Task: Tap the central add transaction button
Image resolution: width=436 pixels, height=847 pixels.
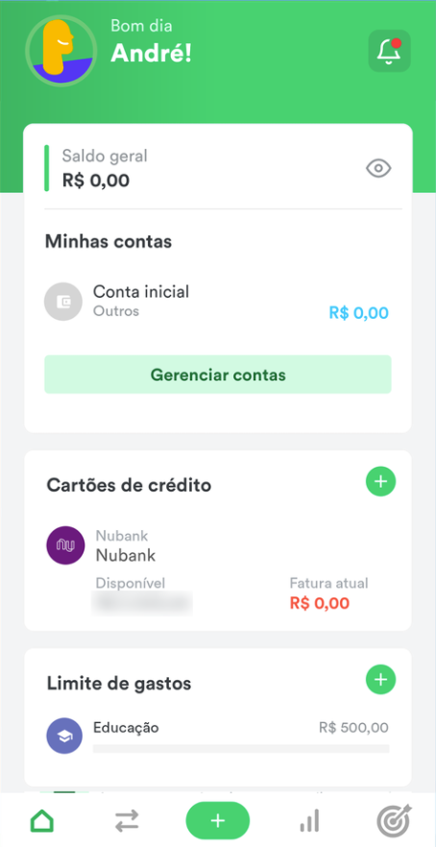Action: tap(218, 821)
